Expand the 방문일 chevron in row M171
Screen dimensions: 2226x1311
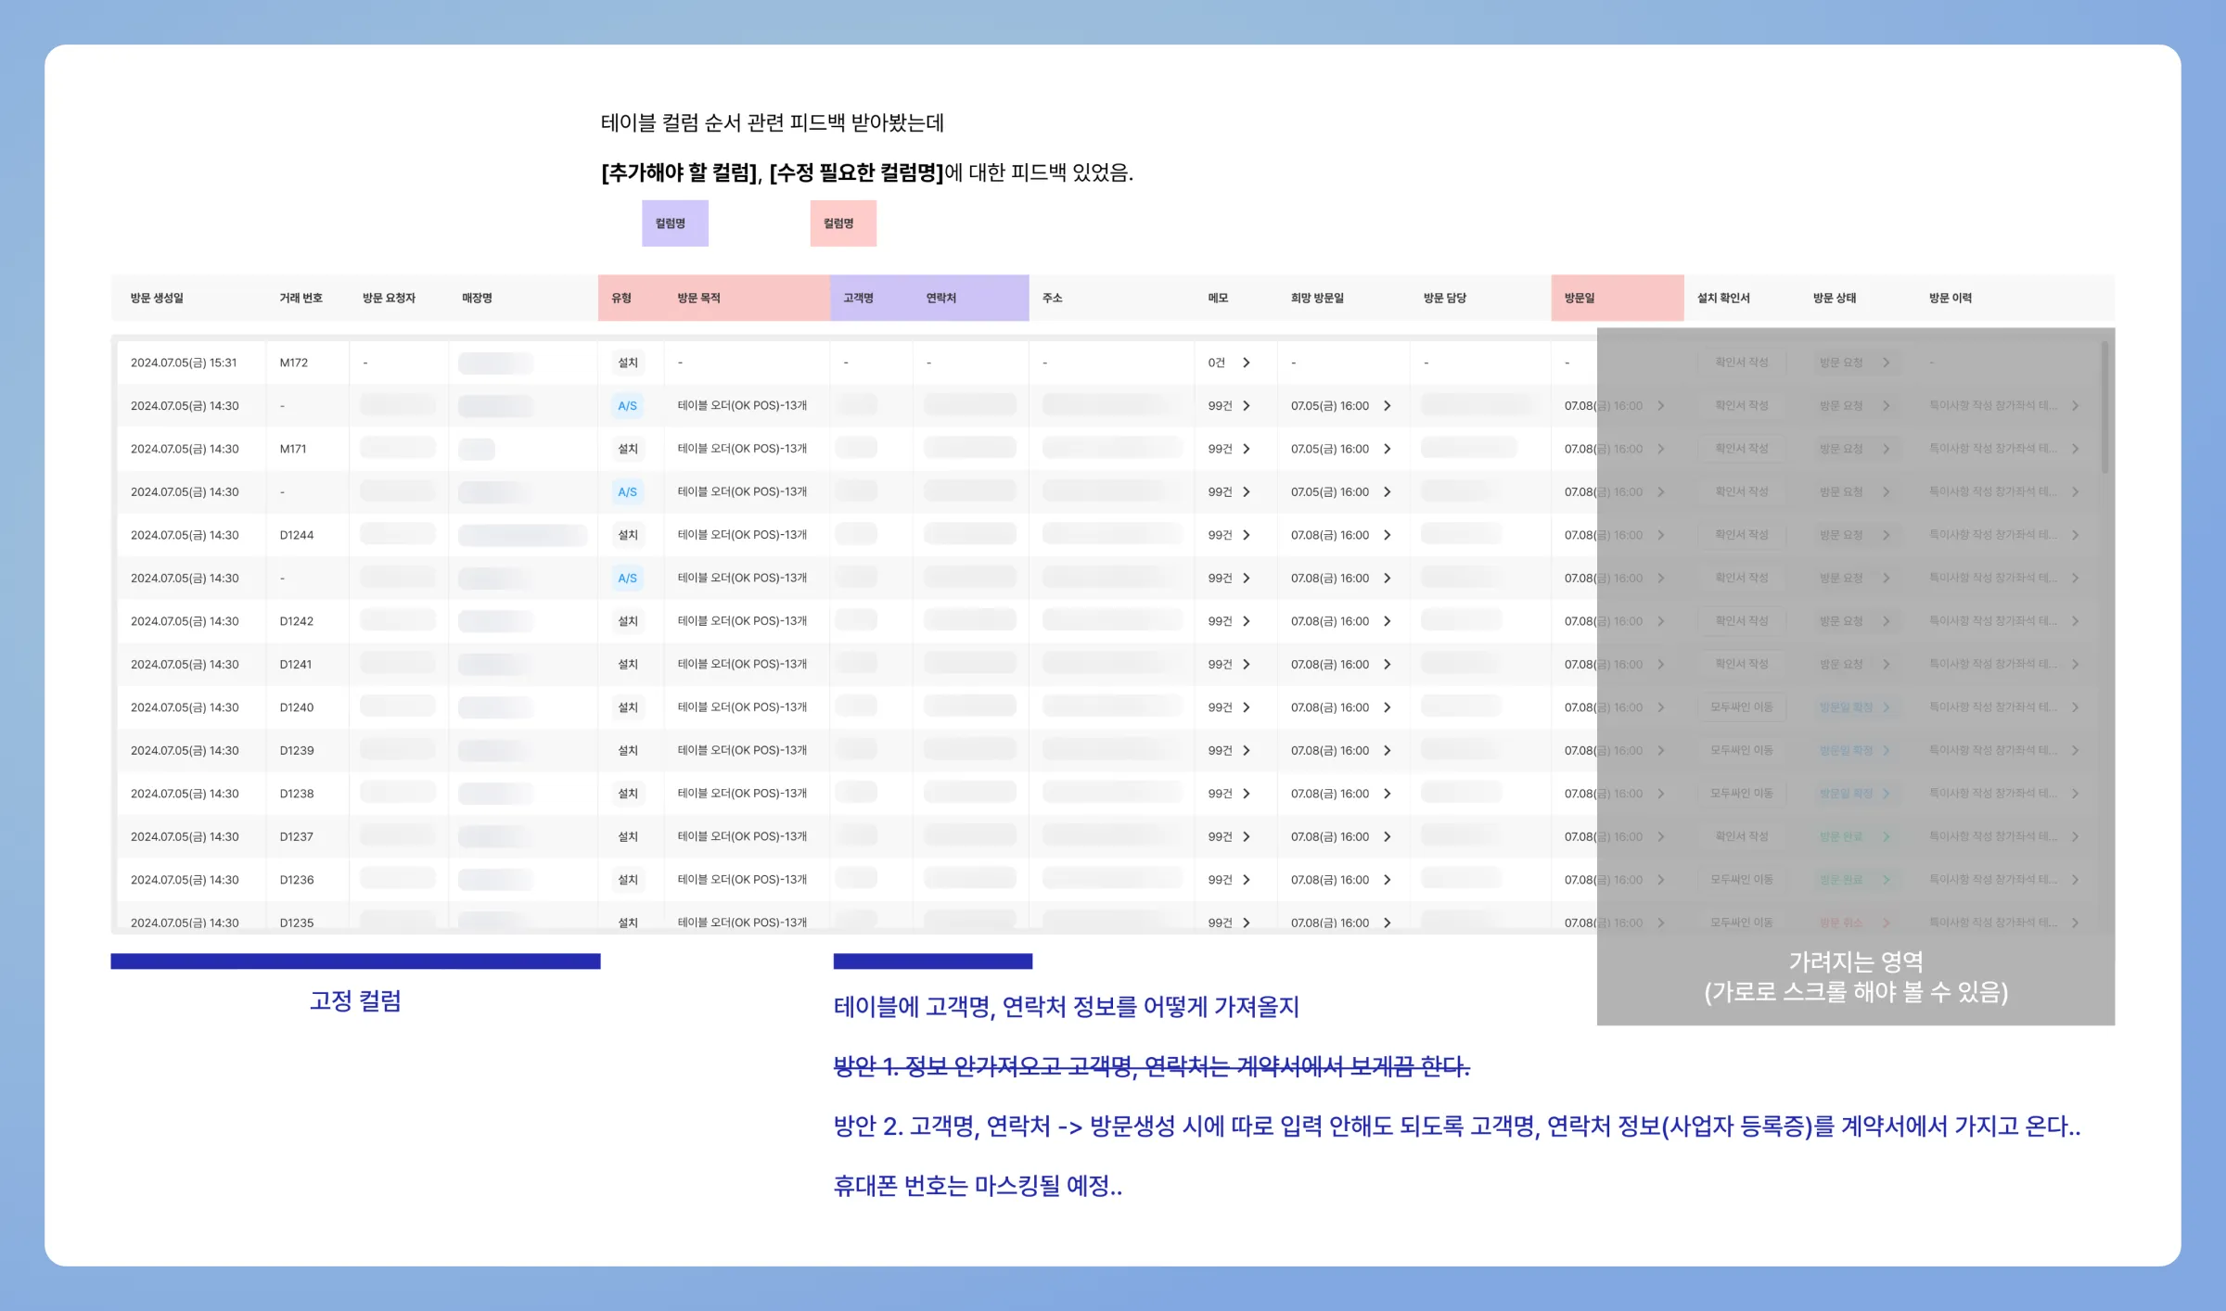pyautogui.click(x=1660, y=449)
